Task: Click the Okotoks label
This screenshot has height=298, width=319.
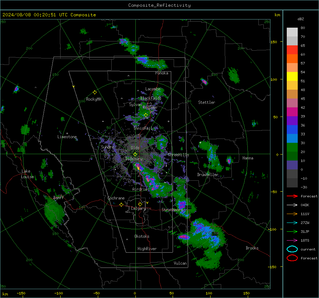Action: coord(142,236)
